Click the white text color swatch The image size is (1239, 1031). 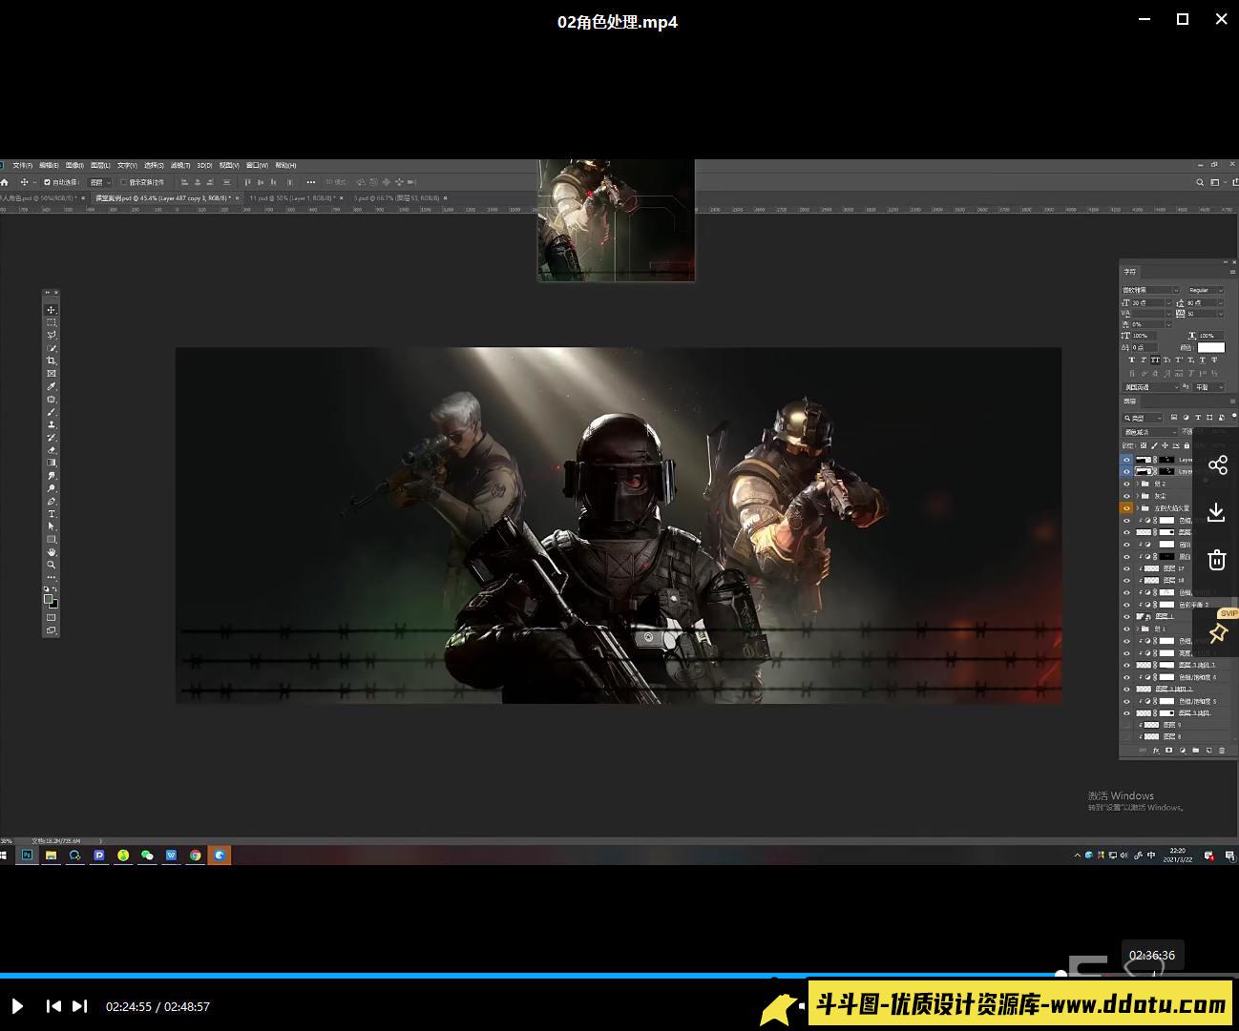pos(1211,347)
